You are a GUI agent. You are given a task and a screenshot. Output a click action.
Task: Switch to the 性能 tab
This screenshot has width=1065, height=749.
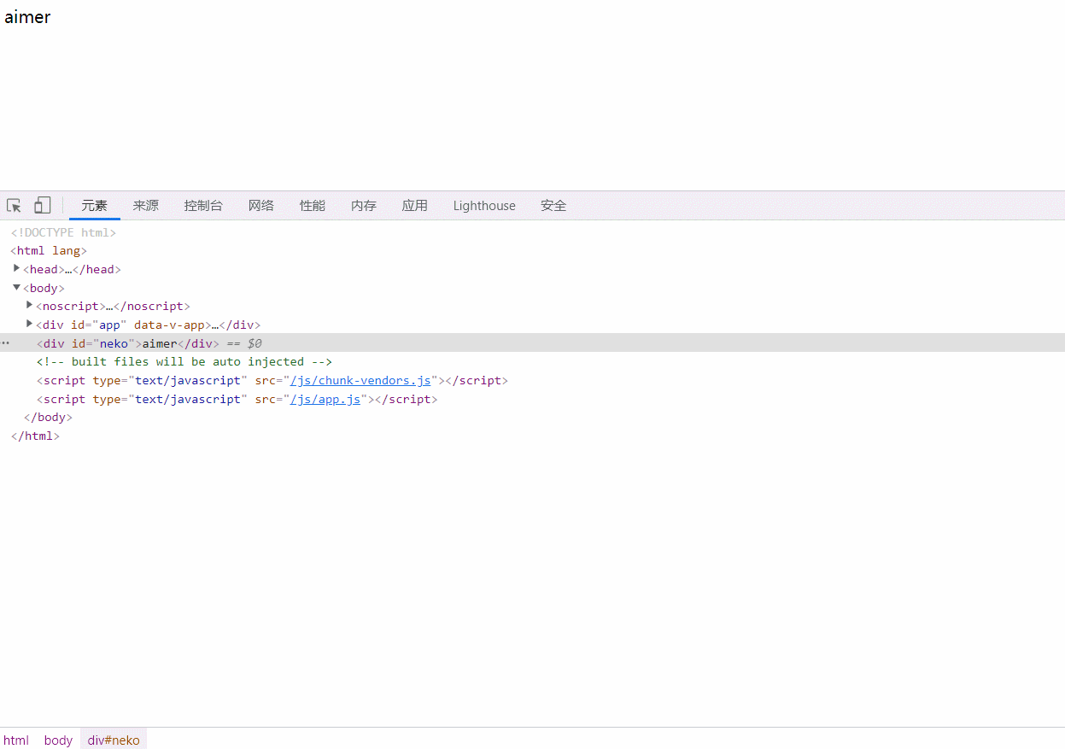(313, 205)
